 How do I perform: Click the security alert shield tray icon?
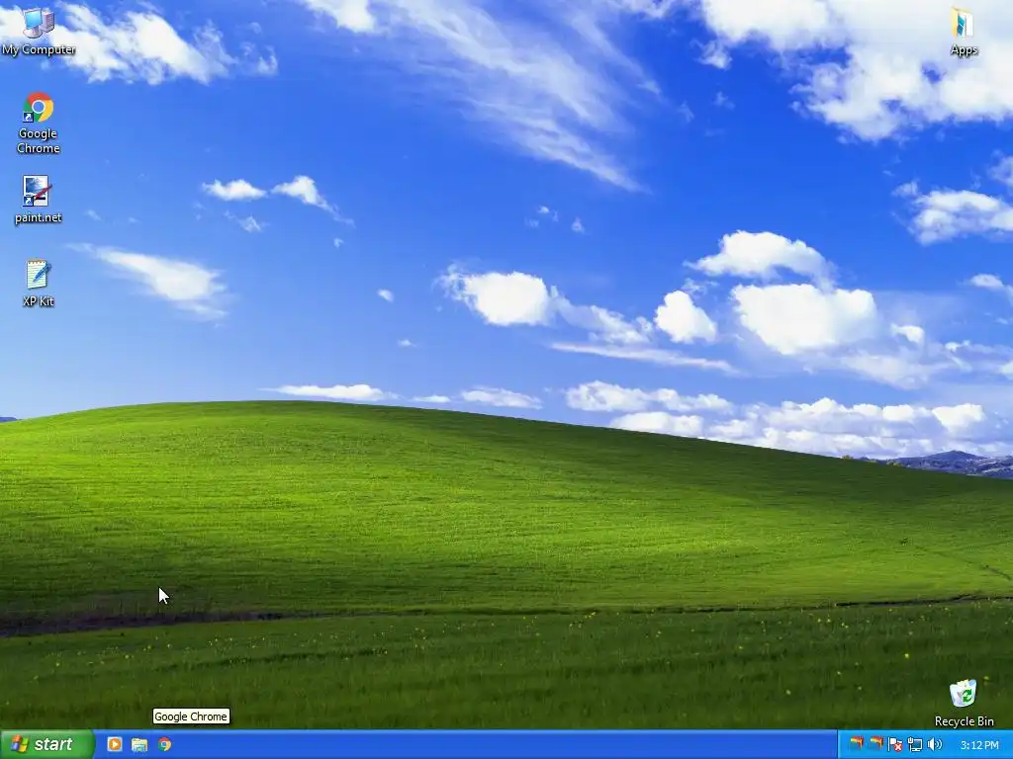[894, 744]
